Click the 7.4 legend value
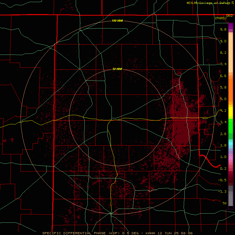 223,64
